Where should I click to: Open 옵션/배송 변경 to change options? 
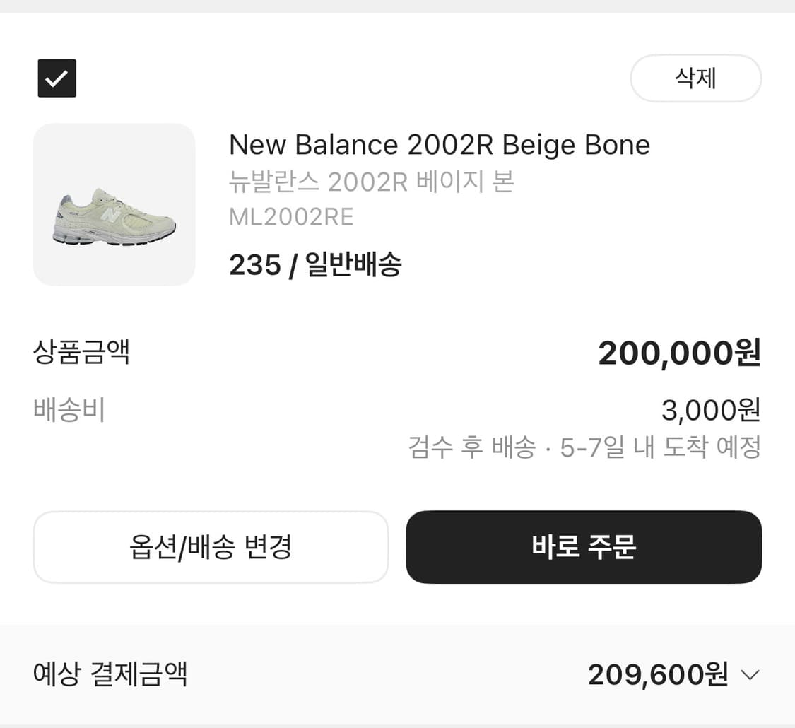click(x=211, y=547)
